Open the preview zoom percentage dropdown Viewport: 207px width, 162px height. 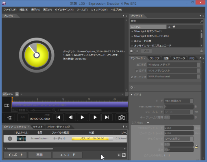coord(17,94)
